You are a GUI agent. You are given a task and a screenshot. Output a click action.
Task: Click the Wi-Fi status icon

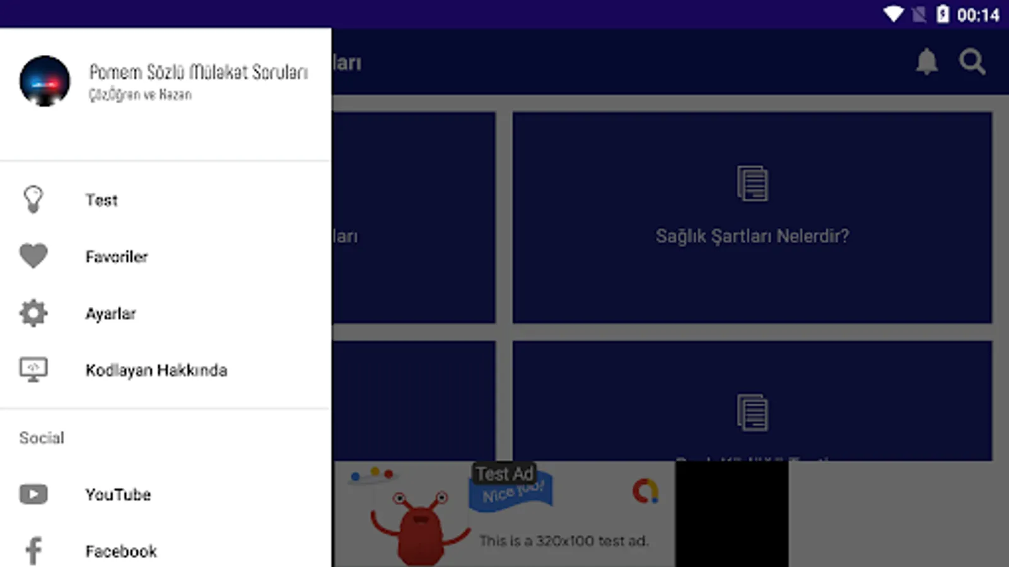[894, 14]
